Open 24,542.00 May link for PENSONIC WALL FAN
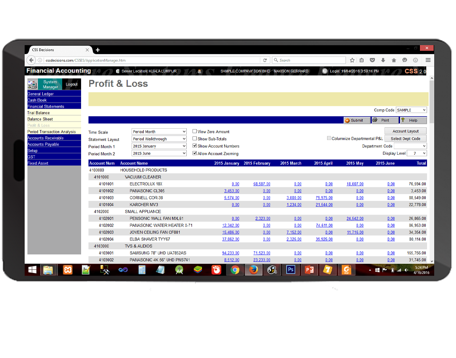The width and height of the screenshot is (456, 358). pyautogui.click(x=355, y=218)
